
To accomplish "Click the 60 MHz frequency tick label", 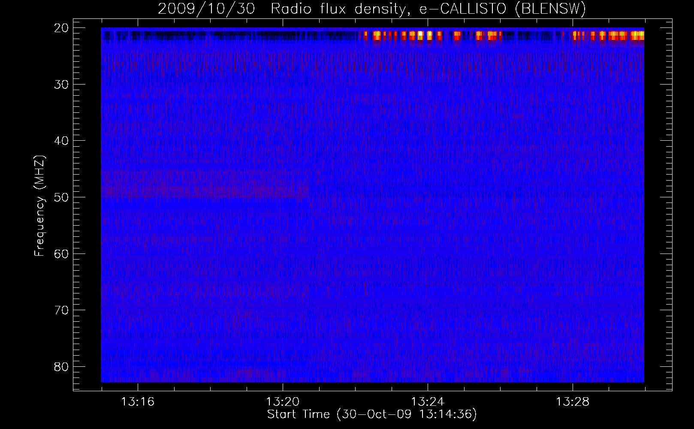I will pyautogui.click(x=61, y=254).
